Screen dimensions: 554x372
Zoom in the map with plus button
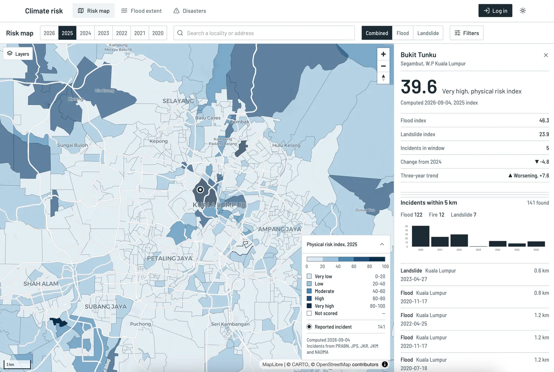click(x=383, y=54)
